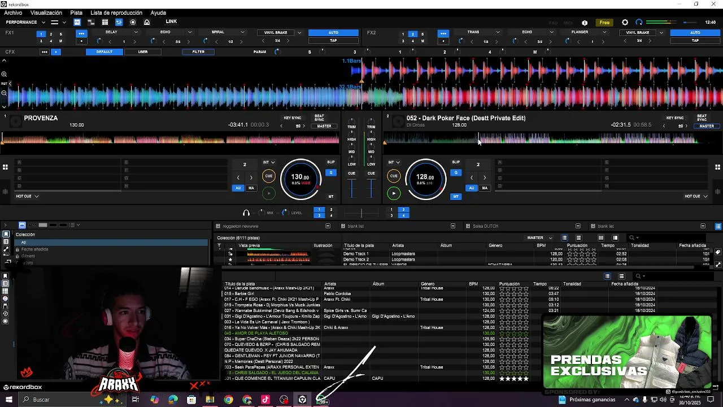
Task: Click the yellow Free plan badge
Action: coord(604,23)
